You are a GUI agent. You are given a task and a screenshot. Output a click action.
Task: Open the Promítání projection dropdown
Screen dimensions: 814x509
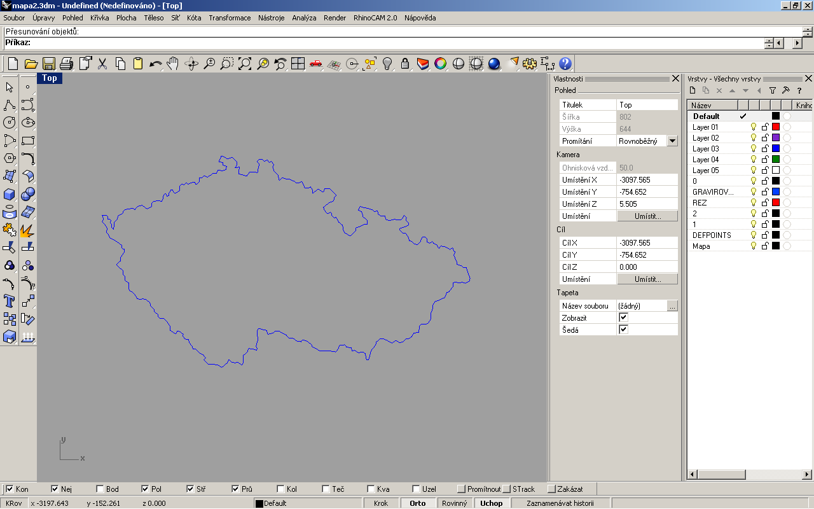click(672, 141)
